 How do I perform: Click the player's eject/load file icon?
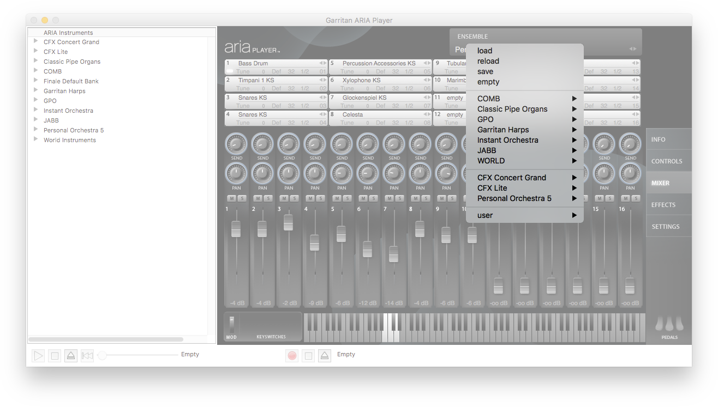pos(71,356)
